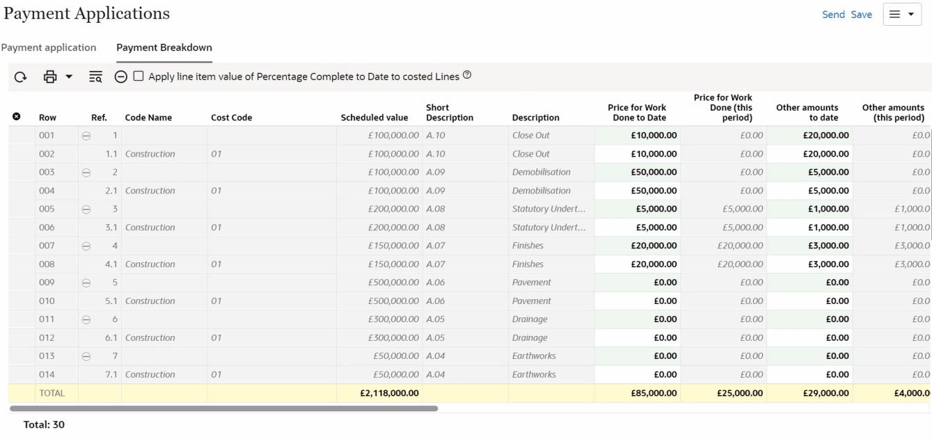Click the Cost Code column header
Screen dimensions: 932x439
[231, 118]
